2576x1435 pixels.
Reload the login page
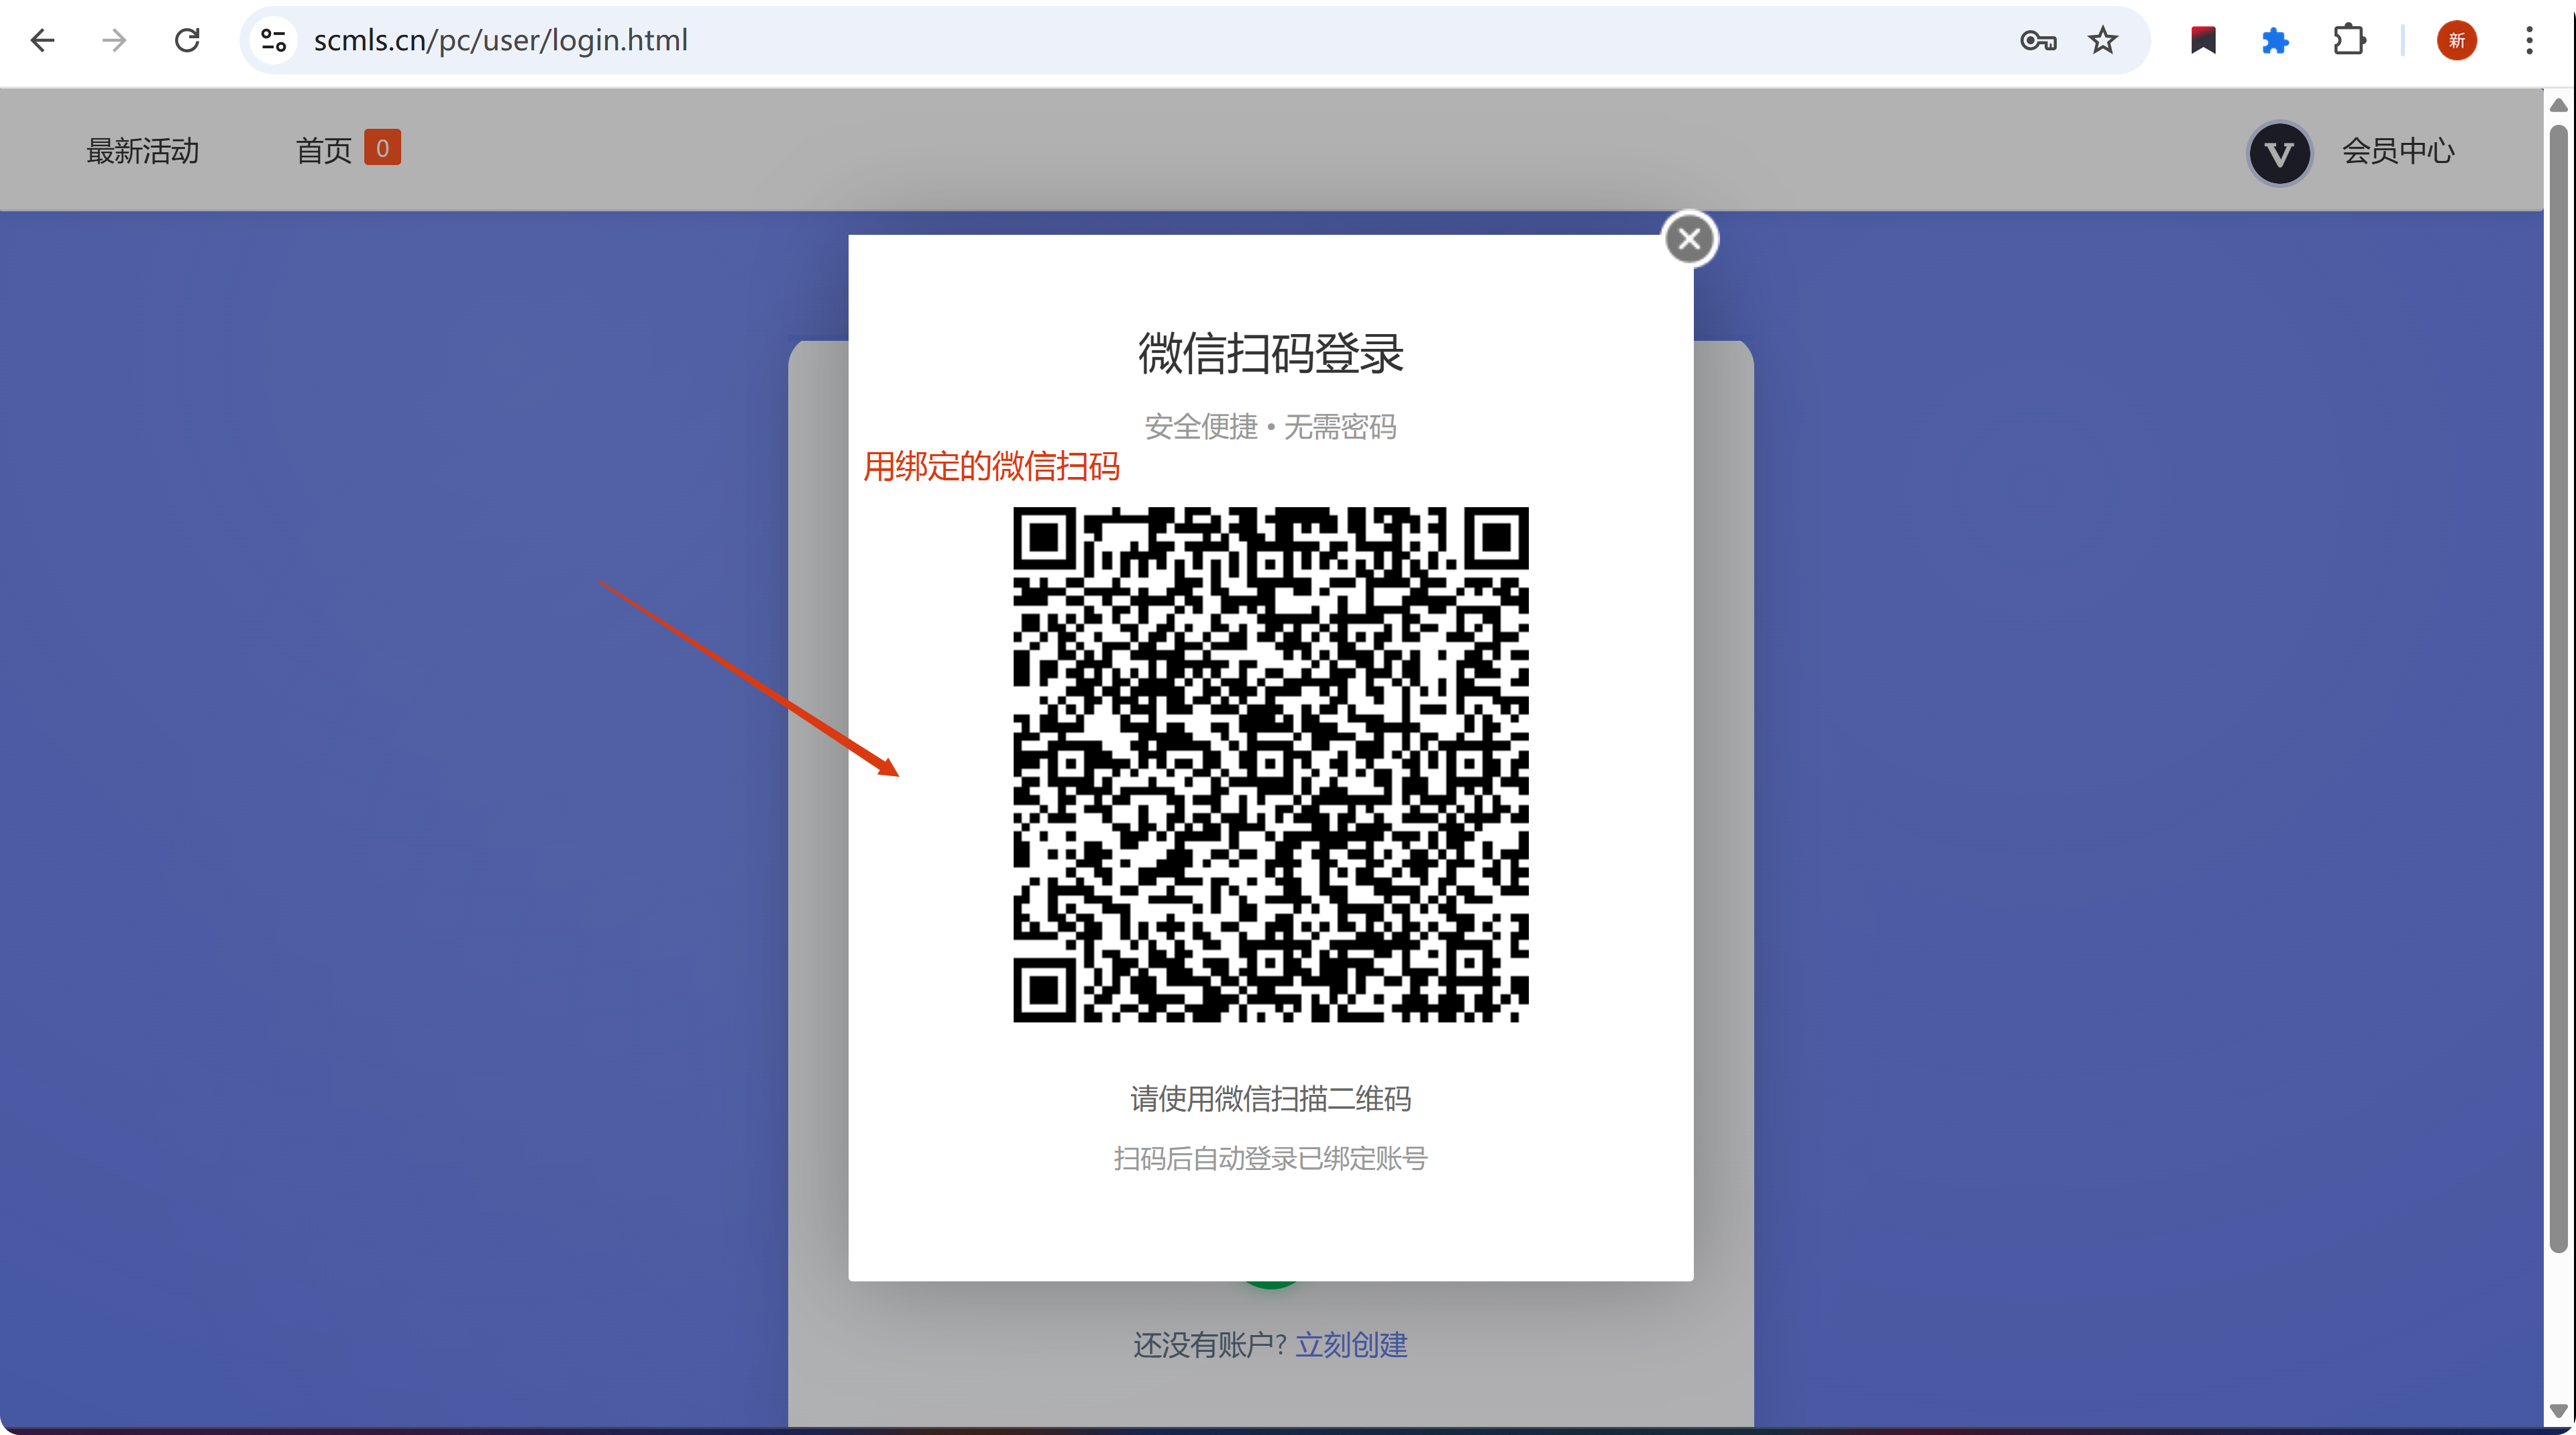click(187, 40)
